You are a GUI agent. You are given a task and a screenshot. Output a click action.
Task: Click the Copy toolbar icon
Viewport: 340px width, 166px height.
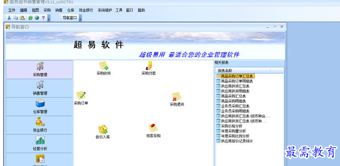click(16, 18)
